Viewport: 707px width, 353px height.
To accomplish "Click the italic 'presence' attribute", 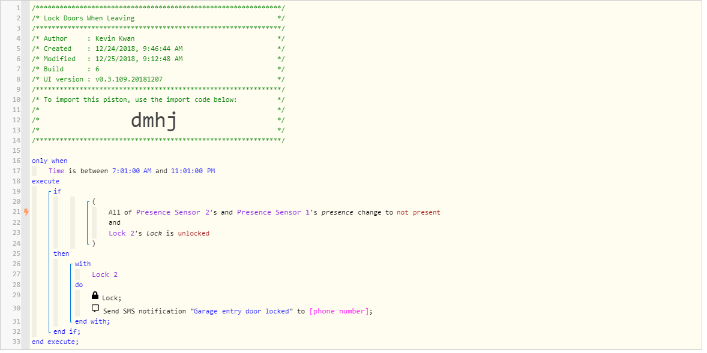I will (338, 212).
